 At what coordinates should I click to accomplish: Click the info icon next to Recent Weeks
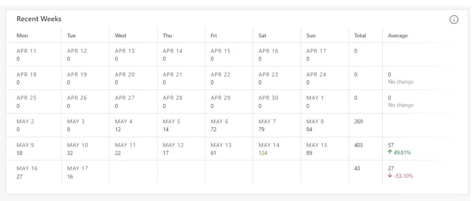tap(454, 19)
